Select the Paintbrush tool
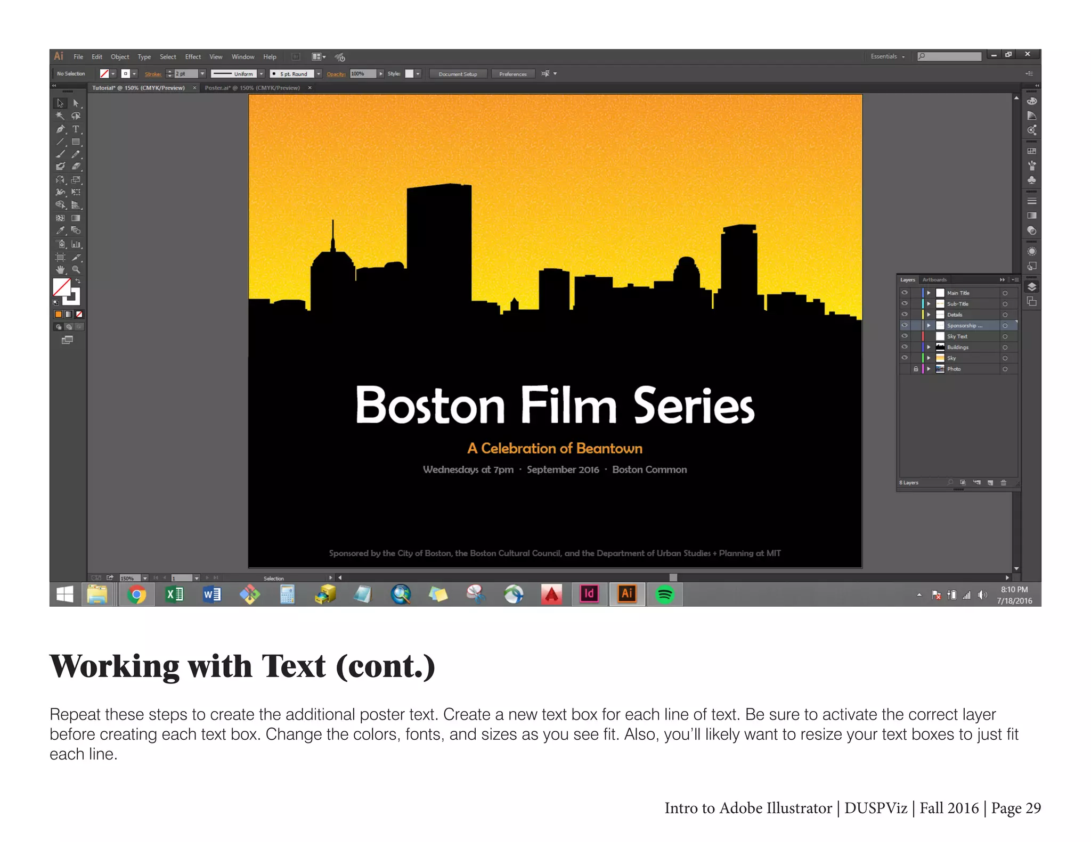Viewport: 1091px width, 842px height. [60, 154]
